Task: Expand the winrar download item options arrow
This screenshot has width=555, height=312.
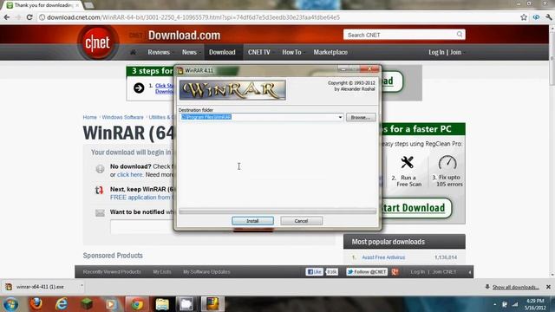Action: [x=82, y=285]
